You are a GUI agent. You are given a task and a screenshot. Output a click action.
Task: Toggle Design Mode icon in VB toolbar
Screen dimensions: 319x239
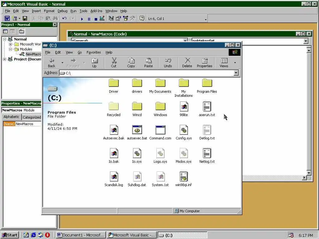(102, 18)
